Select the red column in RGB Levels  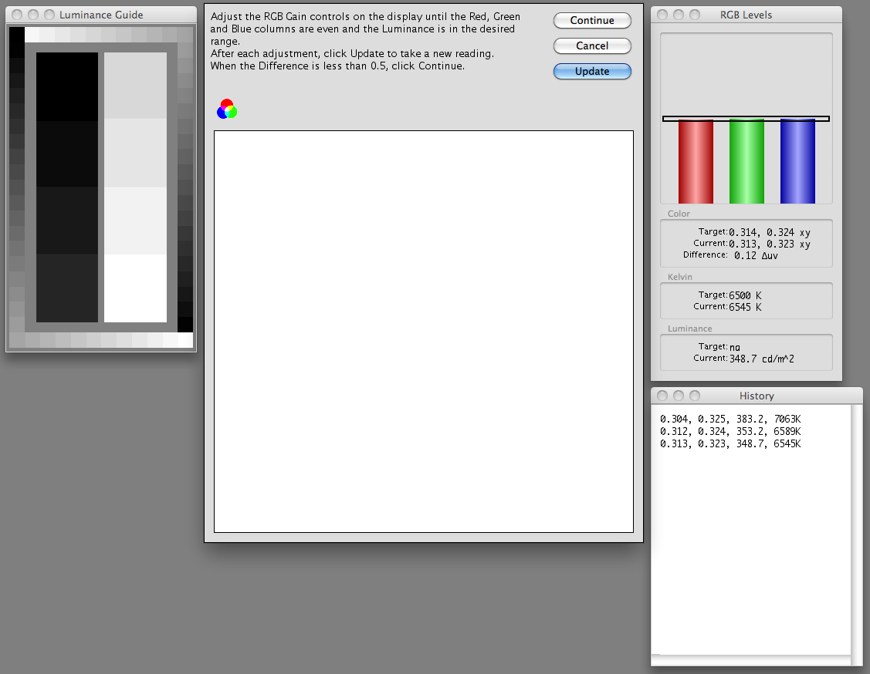point(696,161)
